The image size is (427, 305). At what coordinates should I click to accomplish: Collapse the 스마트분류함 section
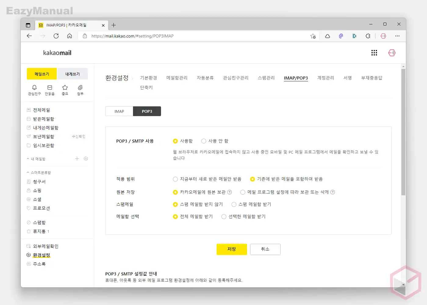28,172
